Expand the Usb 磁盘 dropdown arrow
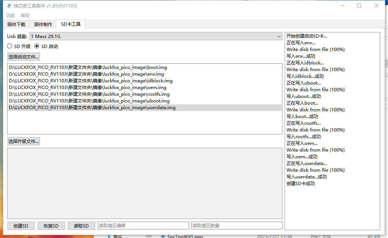Screen dimensions: 388x238 [279, 37]
